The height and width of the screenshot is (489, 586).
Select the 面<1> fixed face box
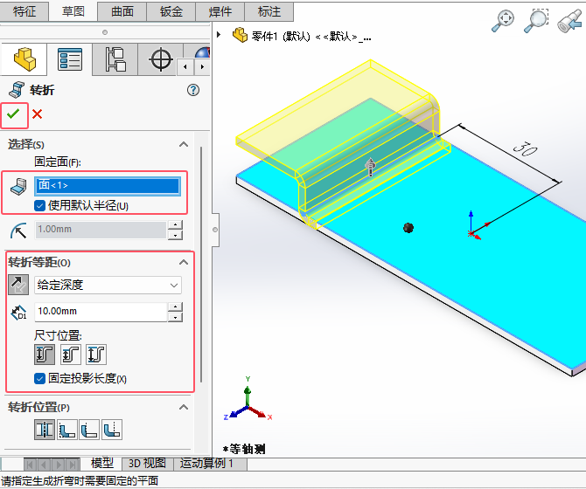108,186
